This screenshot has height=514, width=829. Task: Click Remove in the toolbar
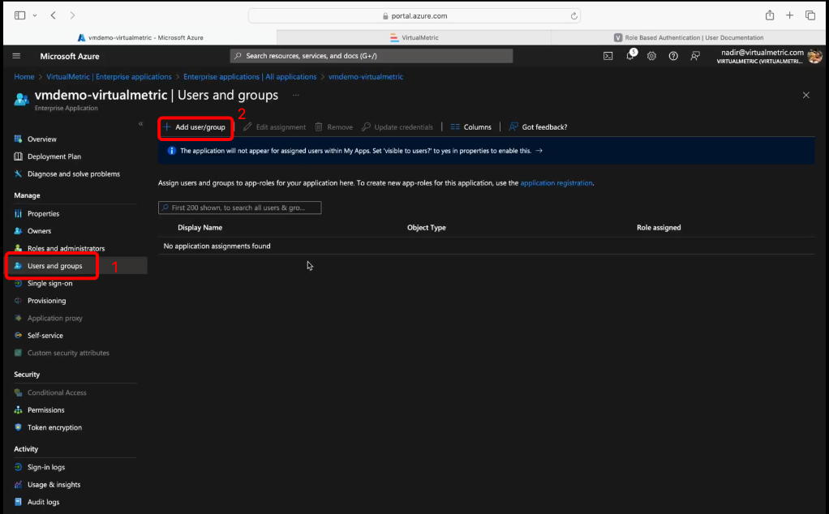click(x=333, y=127)
